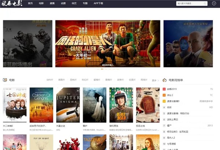This screenshot has width=220, height=150.
Task: Show the left soldiers battle banner
Action: click(x=27, y=44)
